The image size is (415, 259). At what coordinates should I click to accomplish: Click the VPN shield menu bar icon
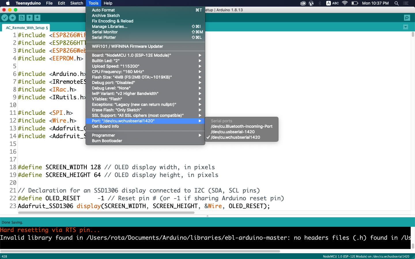pyautogui.click(x=311, y=3)
